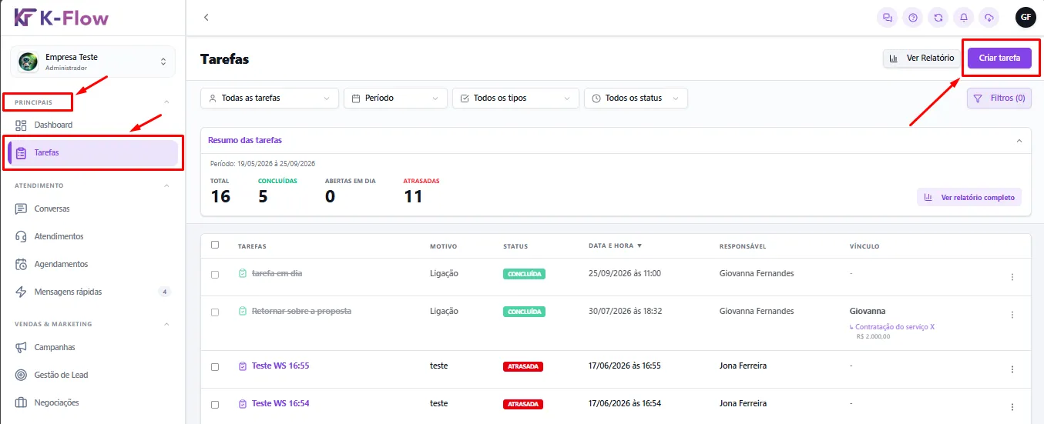Check the box for 'Teste WS 16:55' row
This screenshot has width=1044, height=424.
(x=215, y=366)
